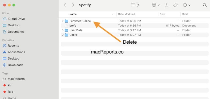Sort by the Date Modified column
Image resolution: width=210 pixels, height=99 pixels.
(127, 14)
